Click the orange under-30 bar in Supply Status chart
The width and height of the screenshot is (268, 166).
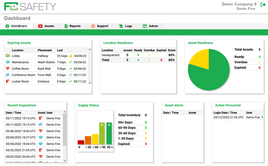tap(88, 140)
